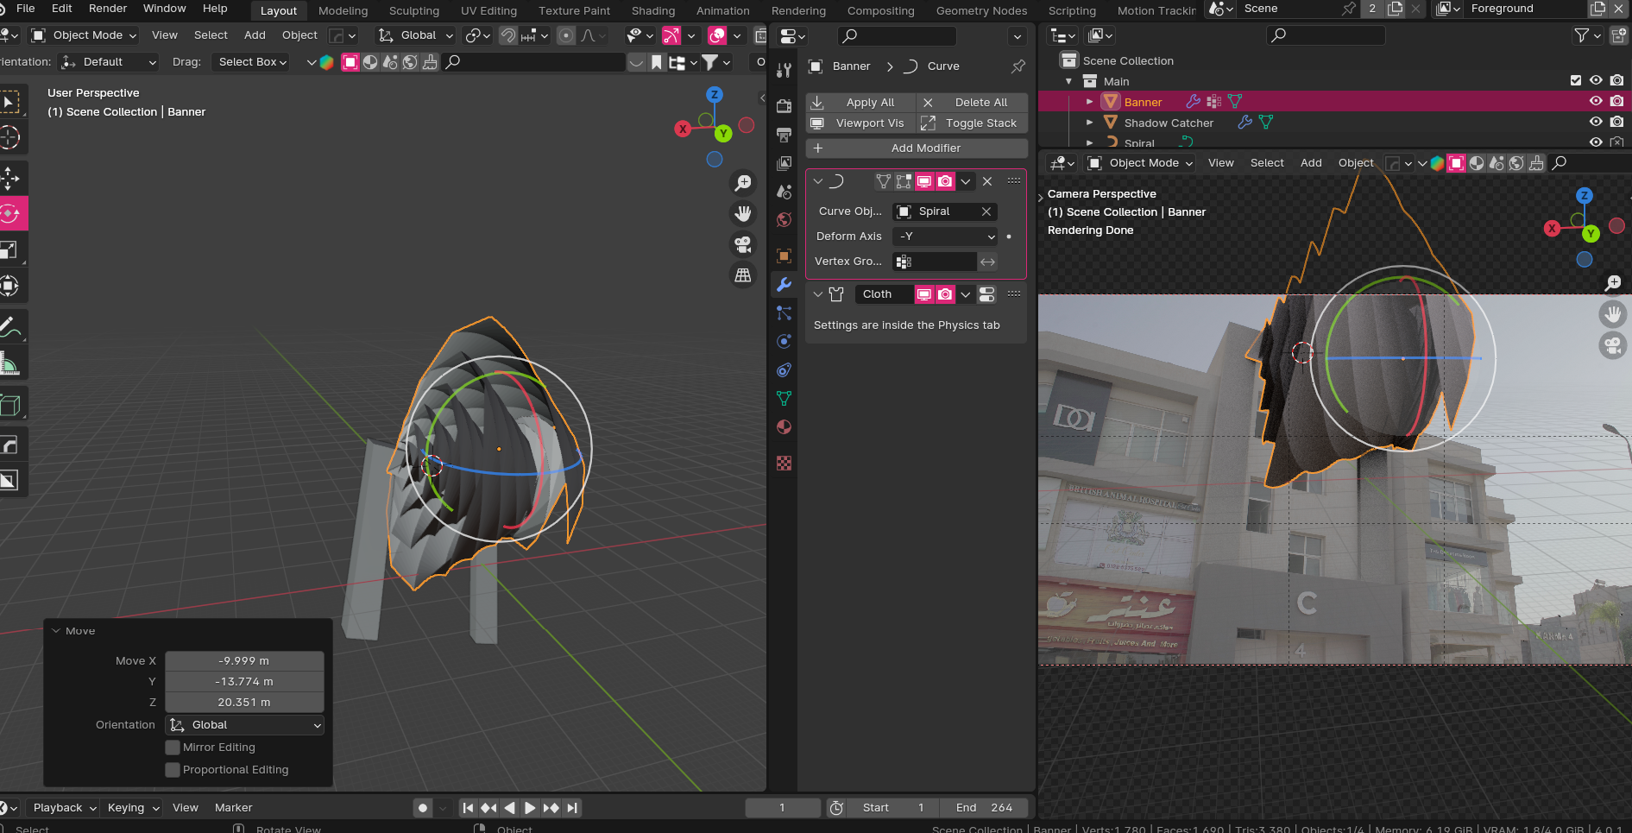Collapse the Move operator panel

click(56, 631)
